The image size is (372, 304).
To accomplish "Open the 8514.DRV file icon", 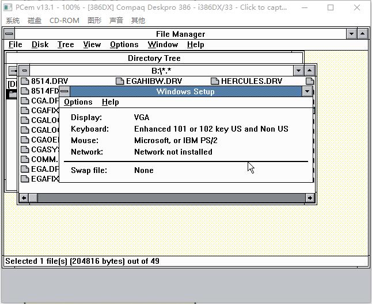I will (x=24, y=81).
